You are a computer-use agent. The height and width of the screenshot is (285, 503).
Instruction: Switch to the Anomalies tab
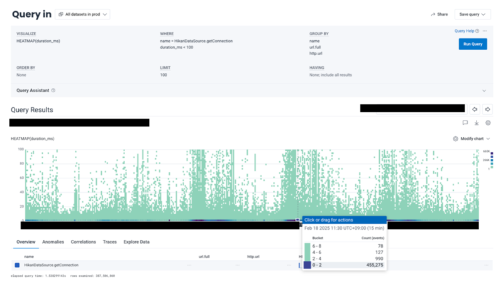(x=53, y=242)
